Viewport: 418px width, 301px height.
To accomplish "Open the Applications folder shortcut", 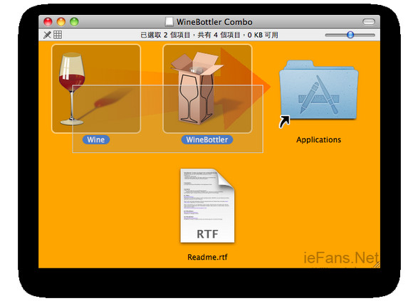I will pos(318,90).
